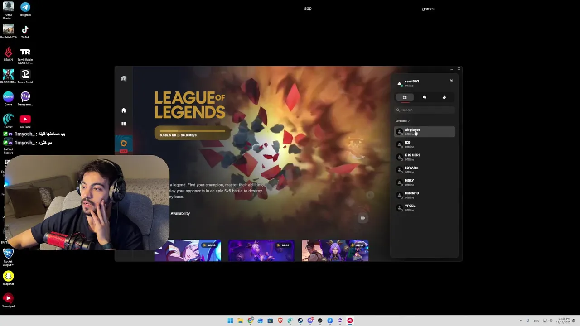Open the sami503 profile avatar

399,83
